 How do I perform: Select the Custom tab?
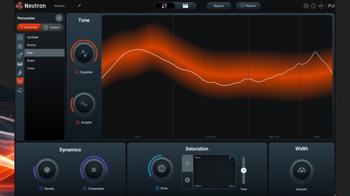52,27
